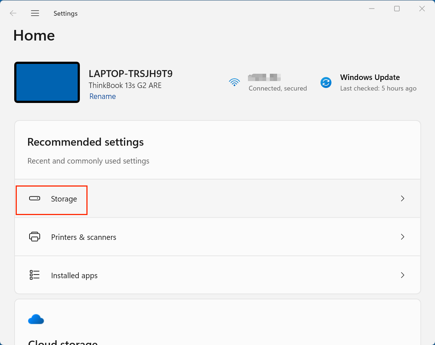The image size is (435, 345).
Task: Open the hamburger navigation menu
Action: pos(35,14)
